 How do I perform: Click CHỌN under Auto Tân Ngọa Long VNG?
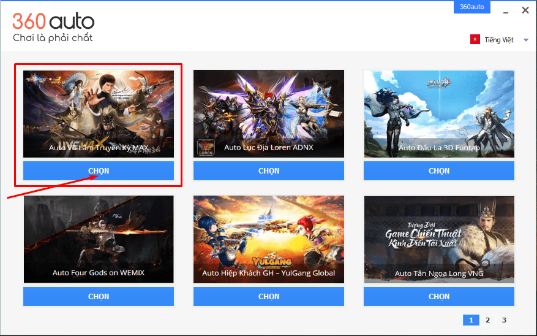pos(439,296)
